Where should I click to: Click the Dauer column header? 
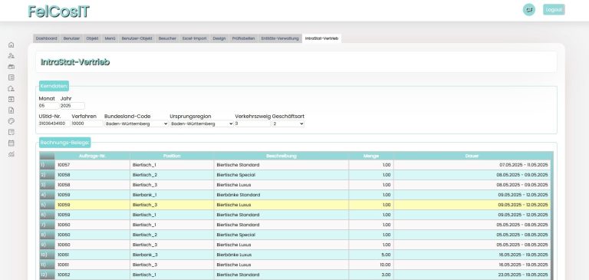coord(472,156)
